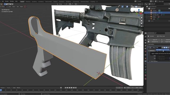Click the Apply All modifiers button

click(154, 40)
